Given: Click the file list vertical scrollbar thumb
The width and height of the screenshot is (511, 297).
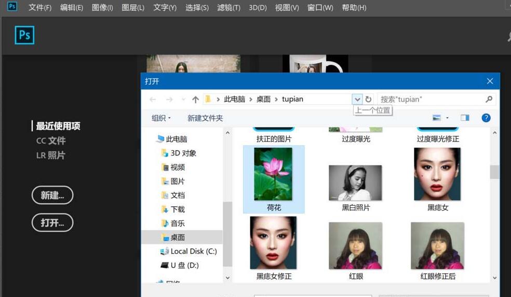Looking at the screenshot, I should [494, 172].
